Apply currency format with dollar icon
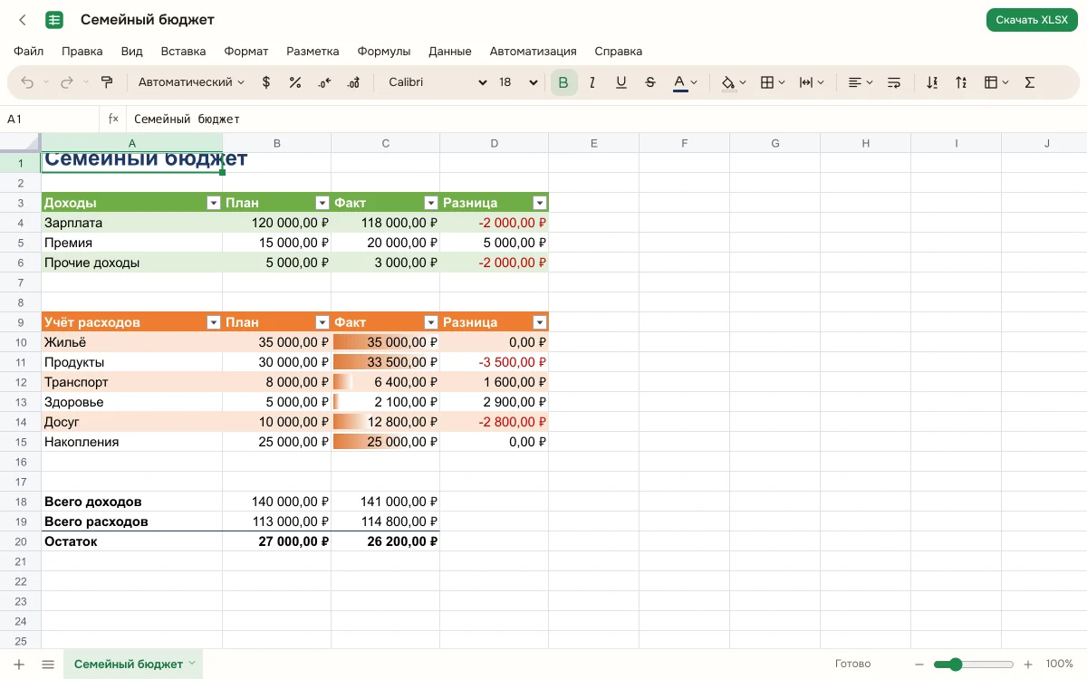This screenshot has height=679, width=1087. pos(265,82)
